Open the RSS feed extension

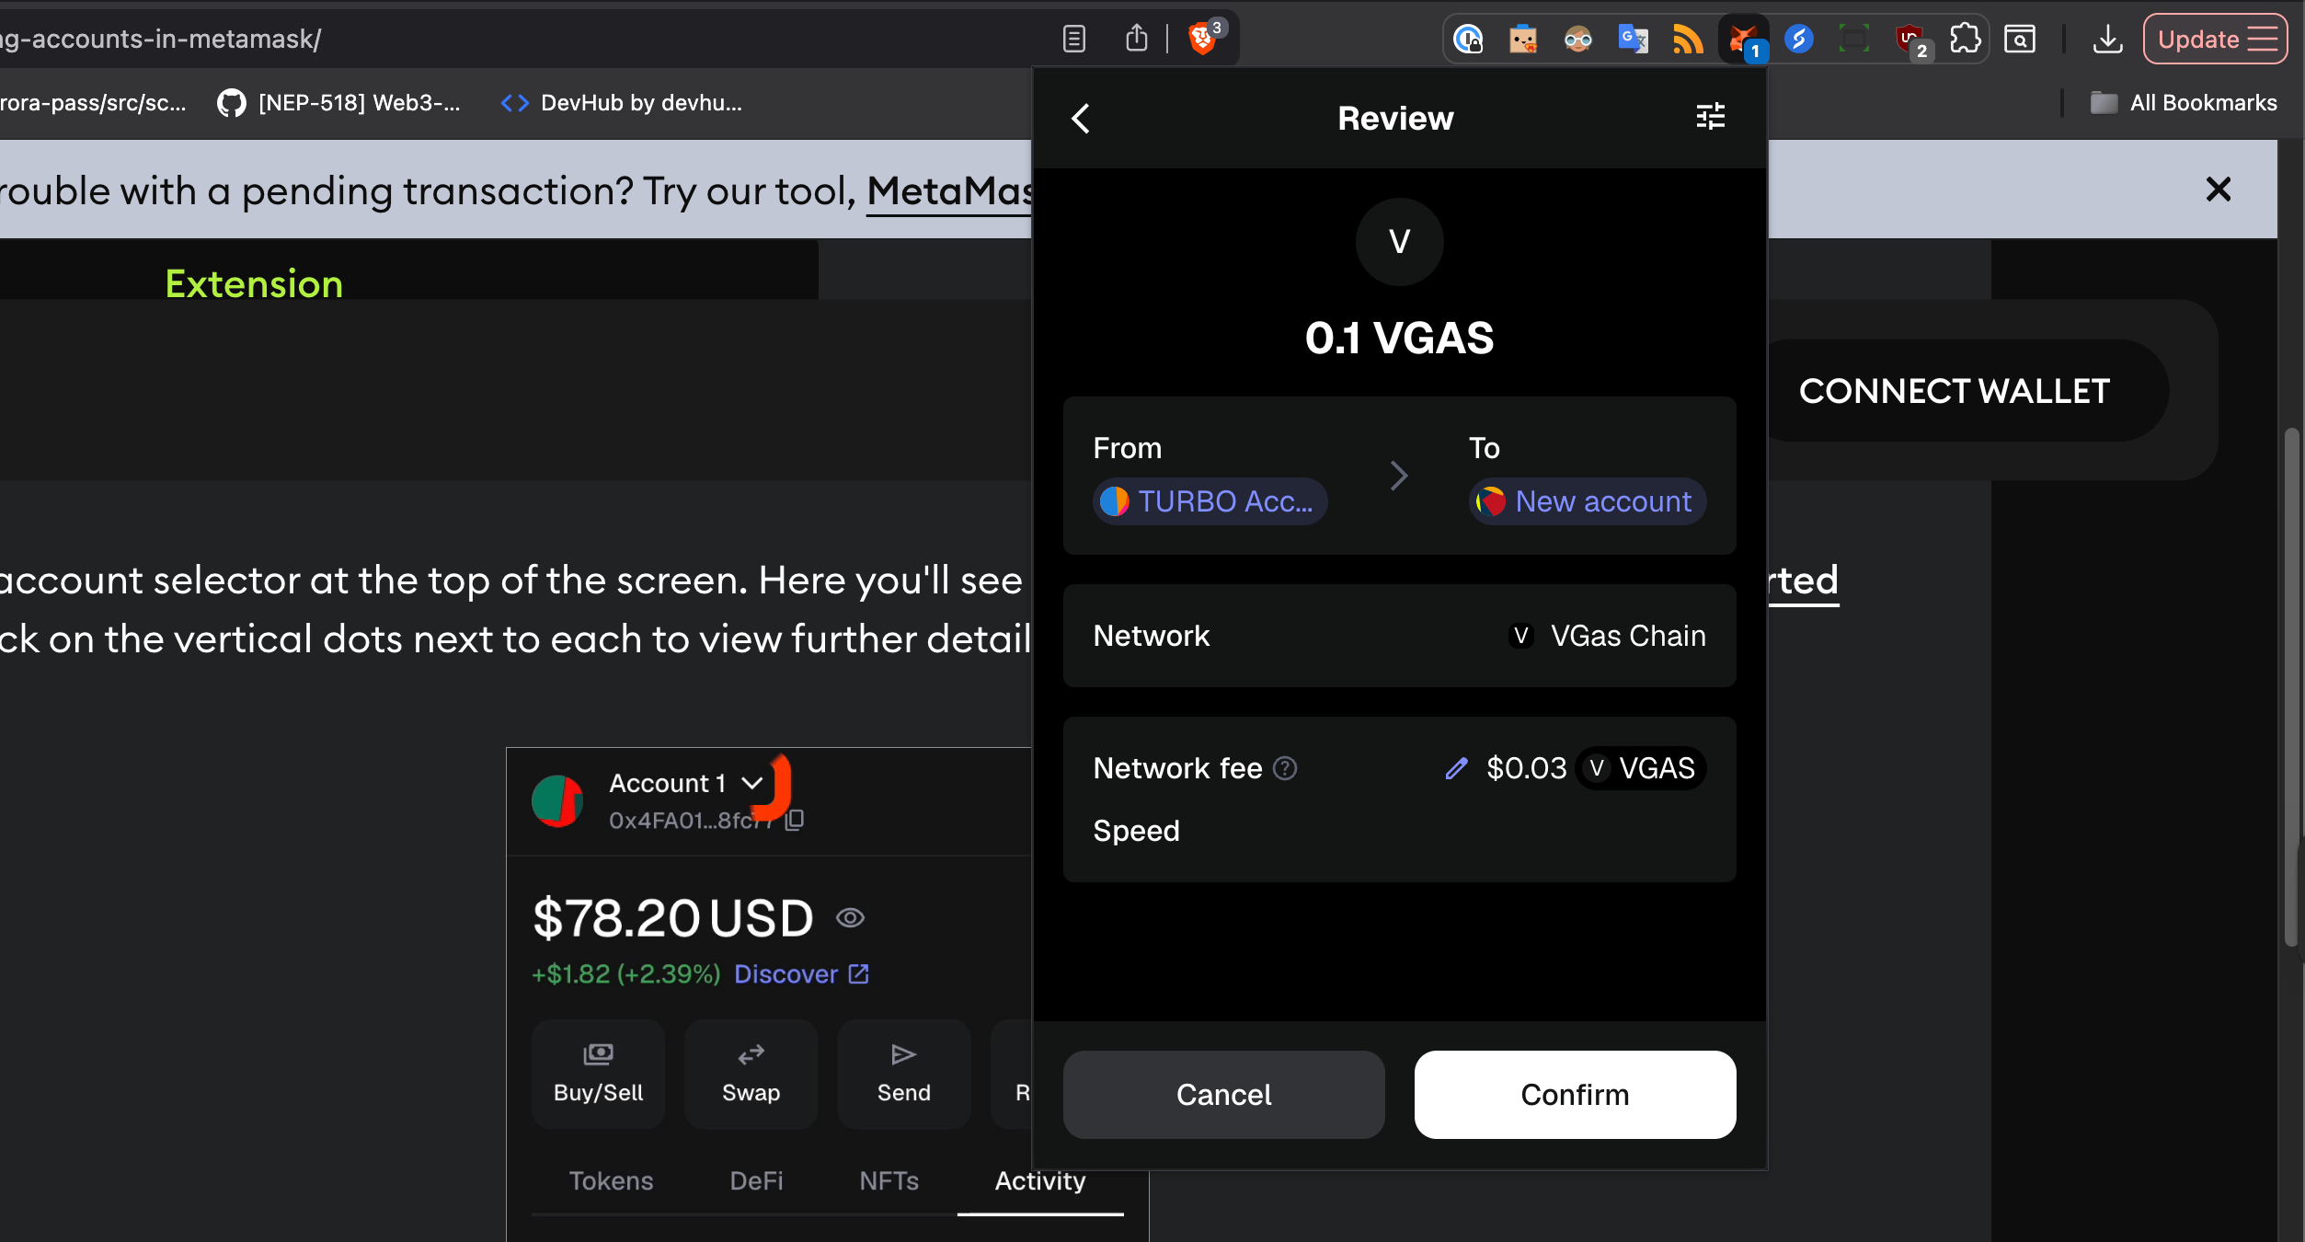click(x=1688, y=40)
